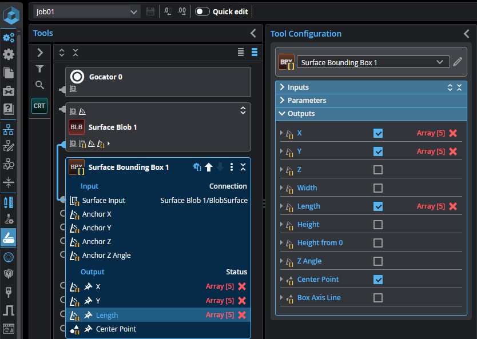Collapse the Tool Configuration panel
This screenshot has height=339, width=477.
(x=466, y=34)
